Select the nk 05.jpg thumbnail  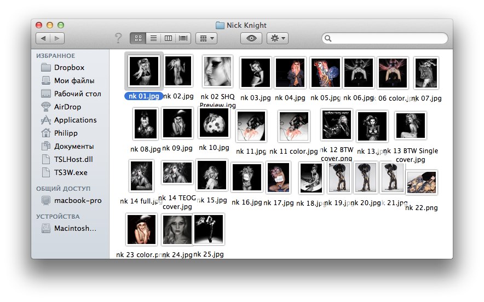coord(326,73)
